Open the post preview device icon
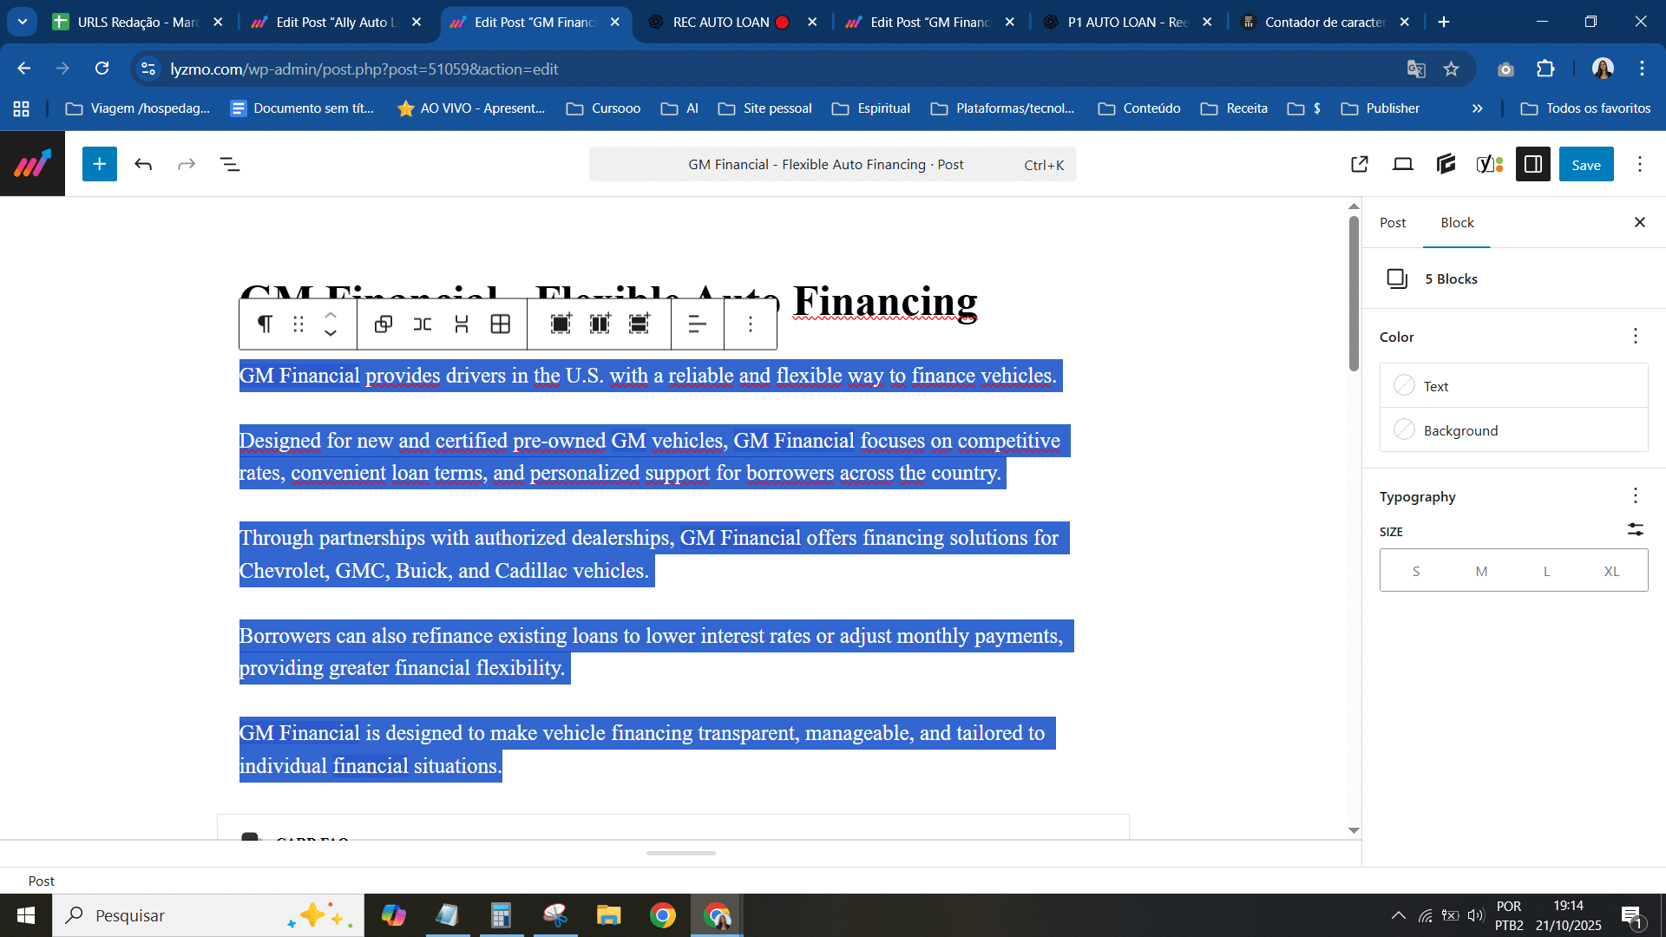Screen dimensions: 1666x937 pyautogui.click(x=1402, y=164)
